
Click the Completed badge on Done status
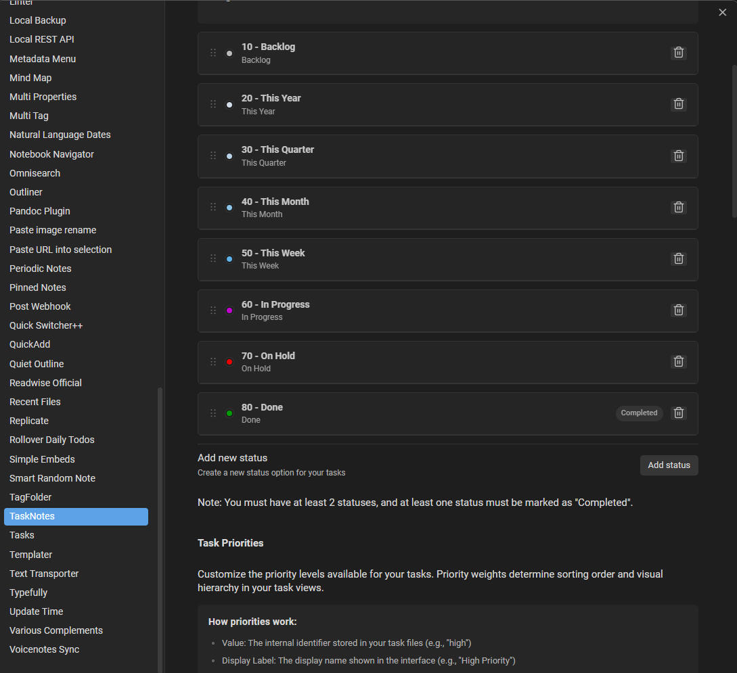coord(639,413)
